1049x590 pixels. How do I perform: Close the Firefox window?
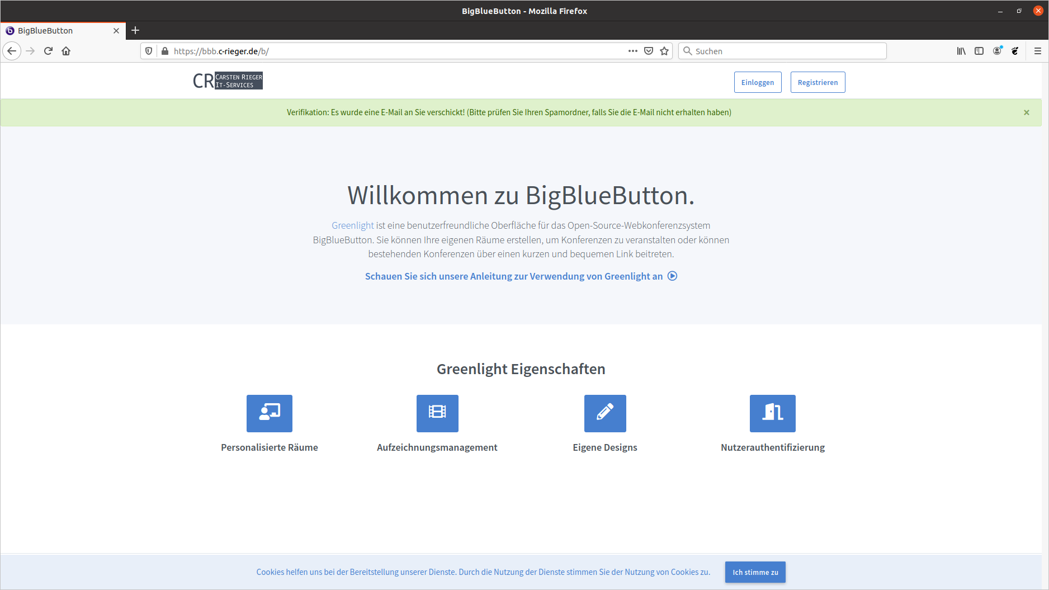click(x=1038, y=11)
